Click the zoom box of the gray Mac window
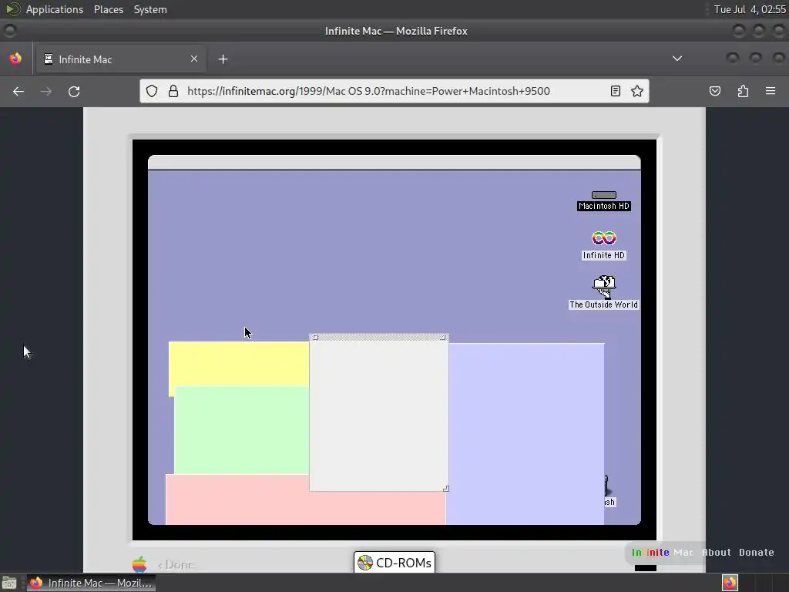This screenshot has height=592, width=789. (442, 338)
